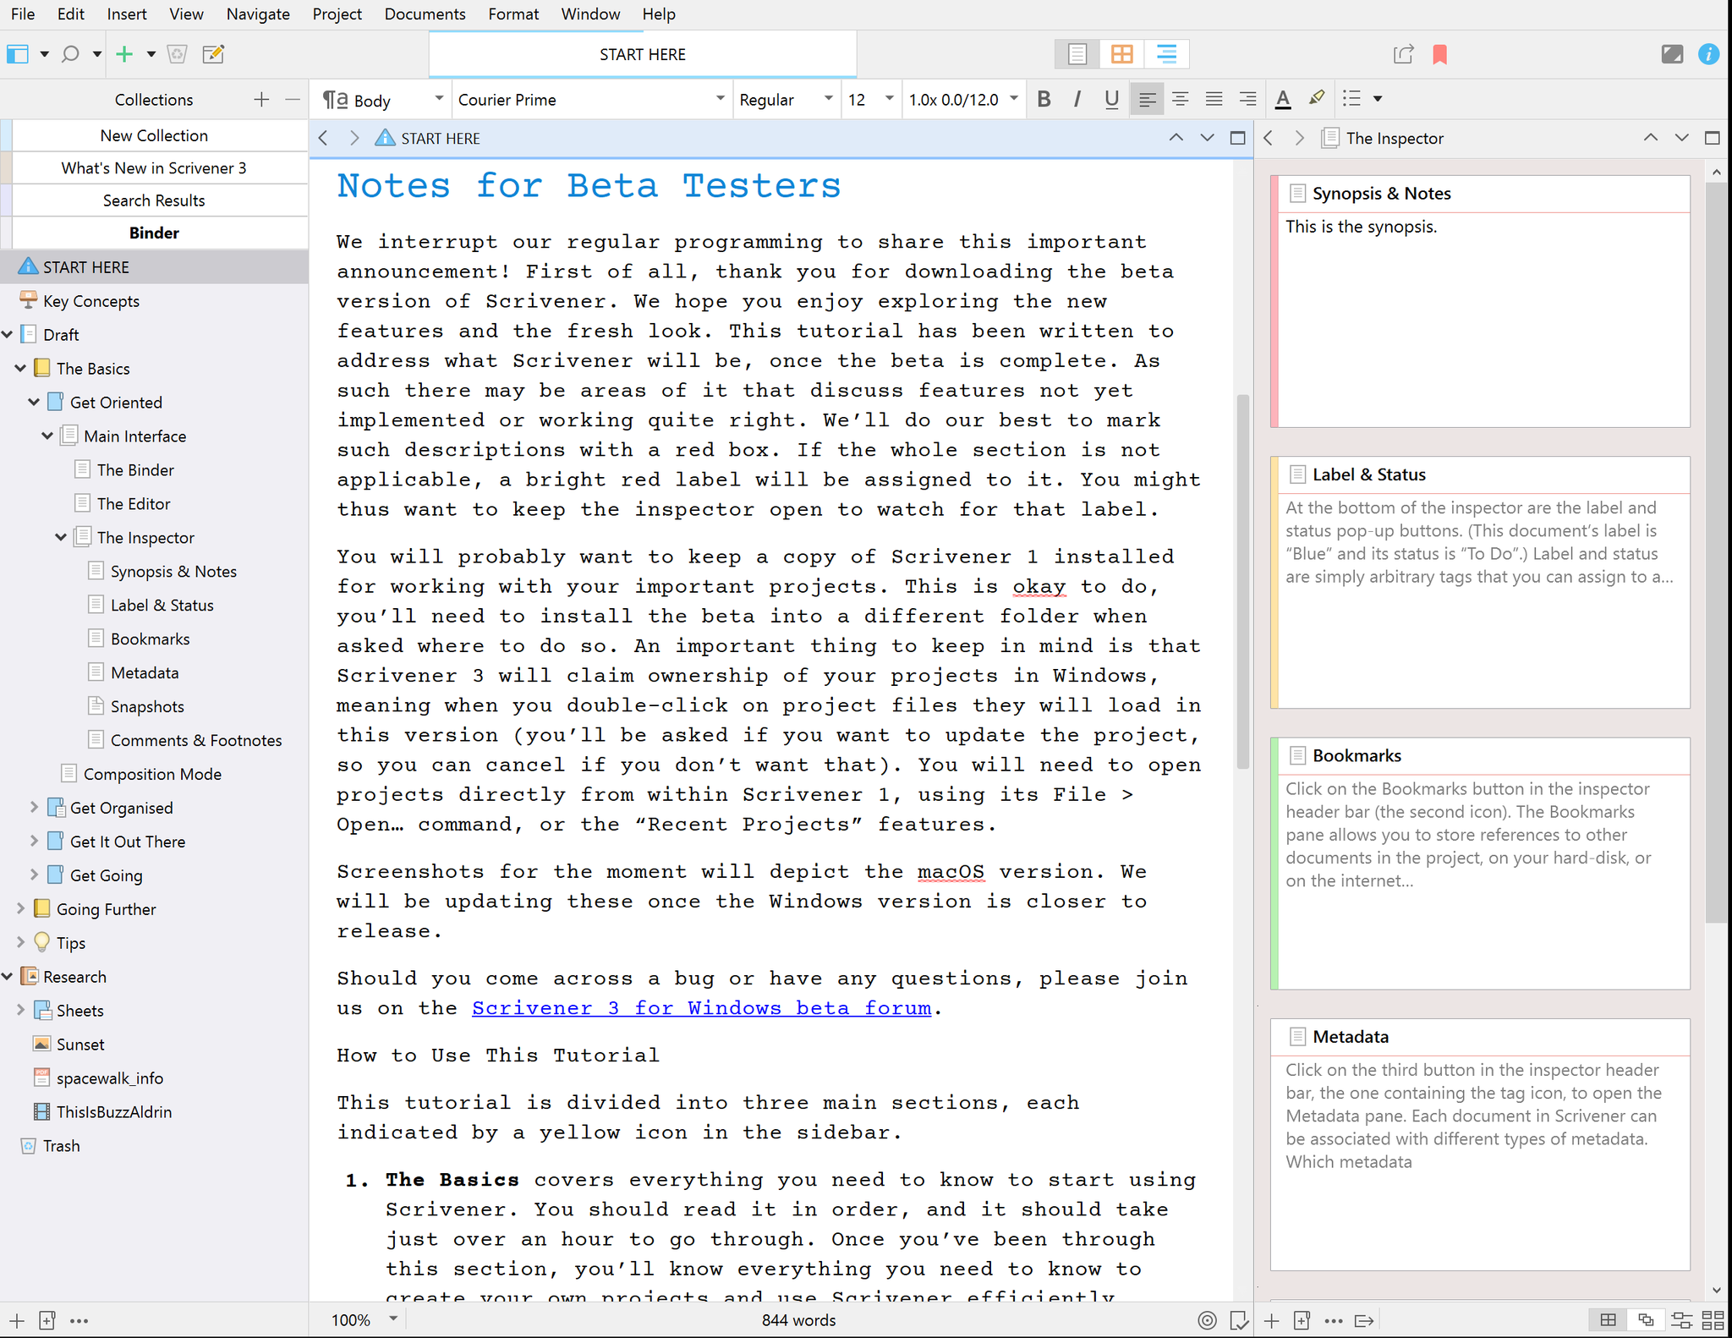Click corkboard footer export arrow icon
Viewport: 1732px width, 1338px height.
pyautogui.click(x=1364, y=1320)
